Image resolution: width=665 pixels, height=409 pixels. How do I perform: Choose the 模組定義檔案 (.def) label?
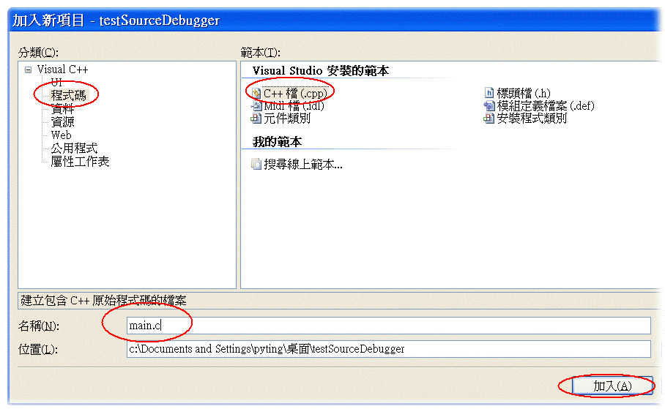click(x=546, y=105)
